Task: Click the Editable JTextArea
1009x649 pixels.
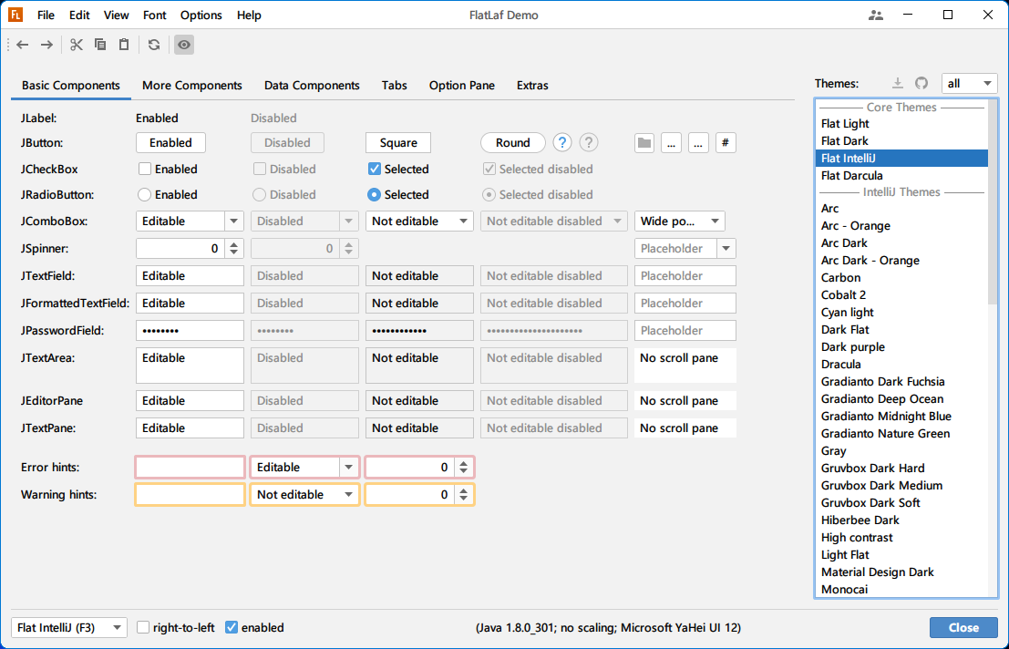Action: coord(190,366)
